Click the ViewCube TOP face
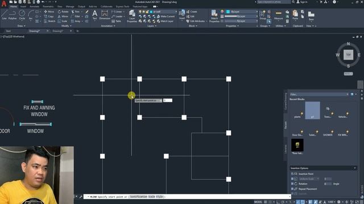Viewport: 364px width, 204px height. (x=348, y=55)
